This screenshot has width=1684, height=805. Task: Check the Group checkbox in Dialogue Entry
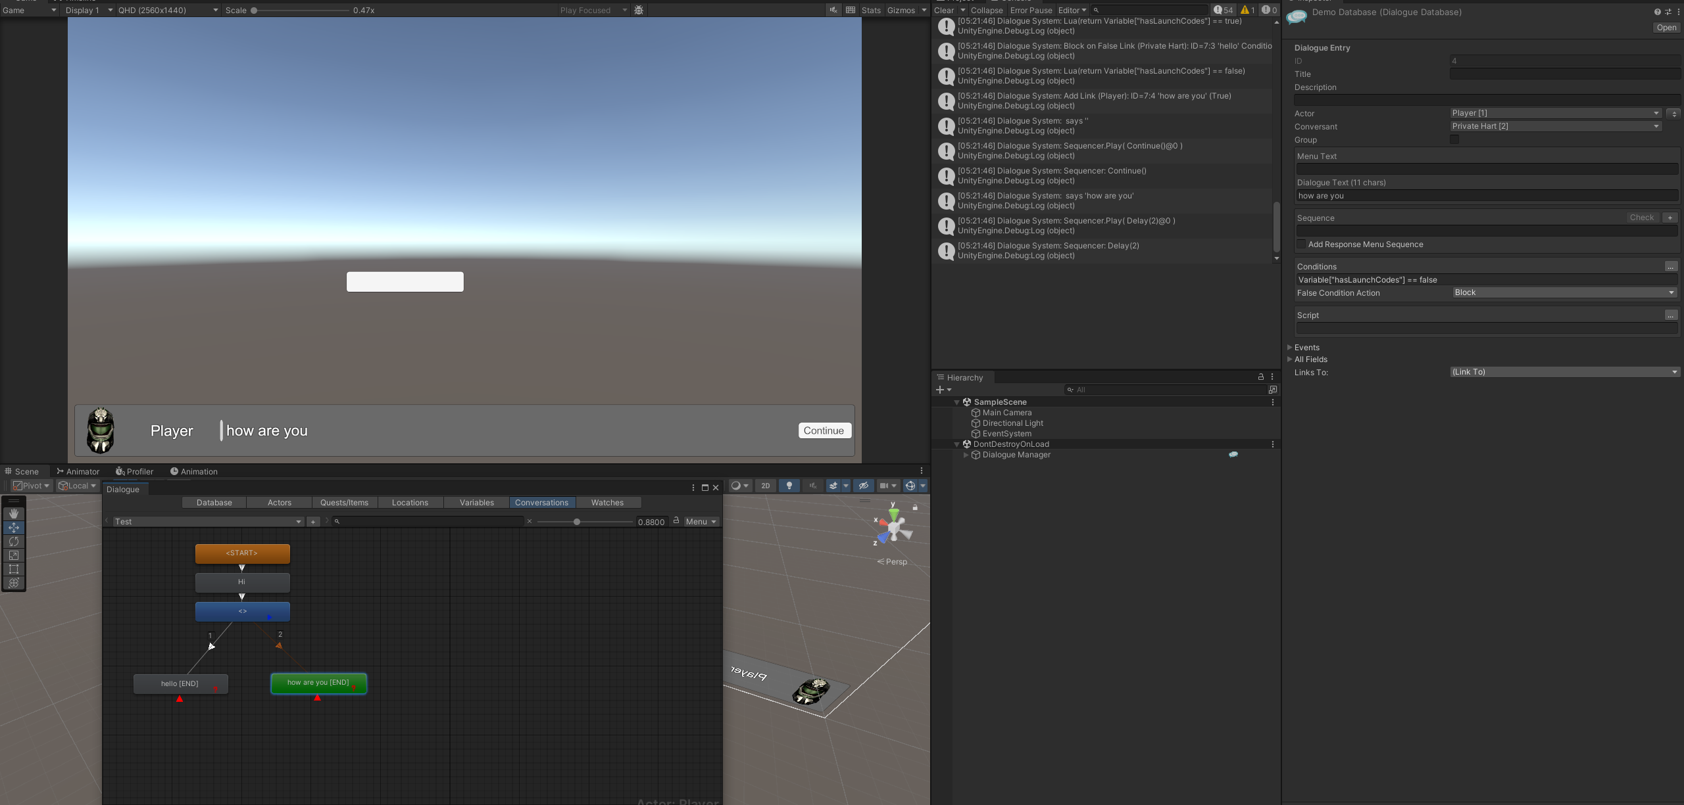(1454, 140)
